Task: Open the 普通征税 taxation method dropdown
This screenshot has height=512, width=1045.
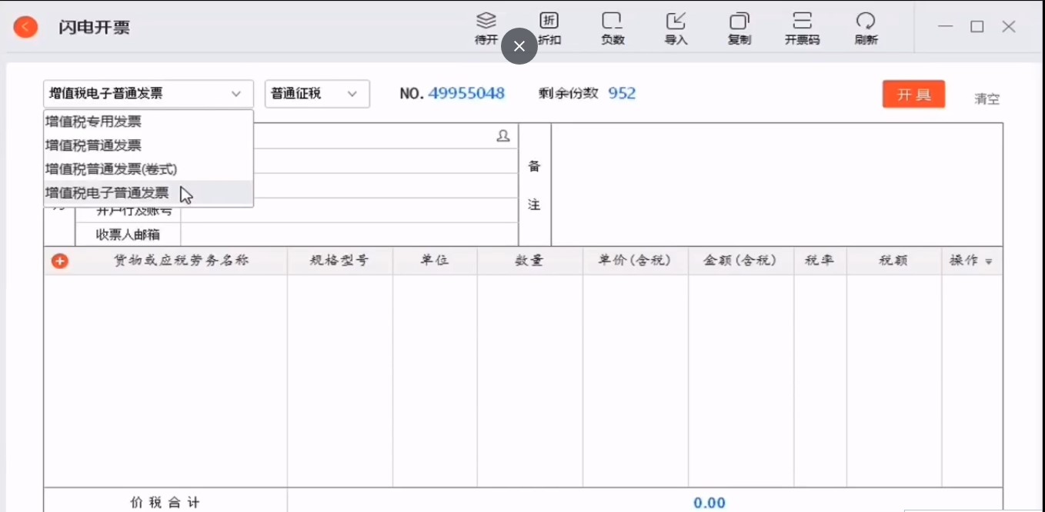Action: [x=317, y=93]
